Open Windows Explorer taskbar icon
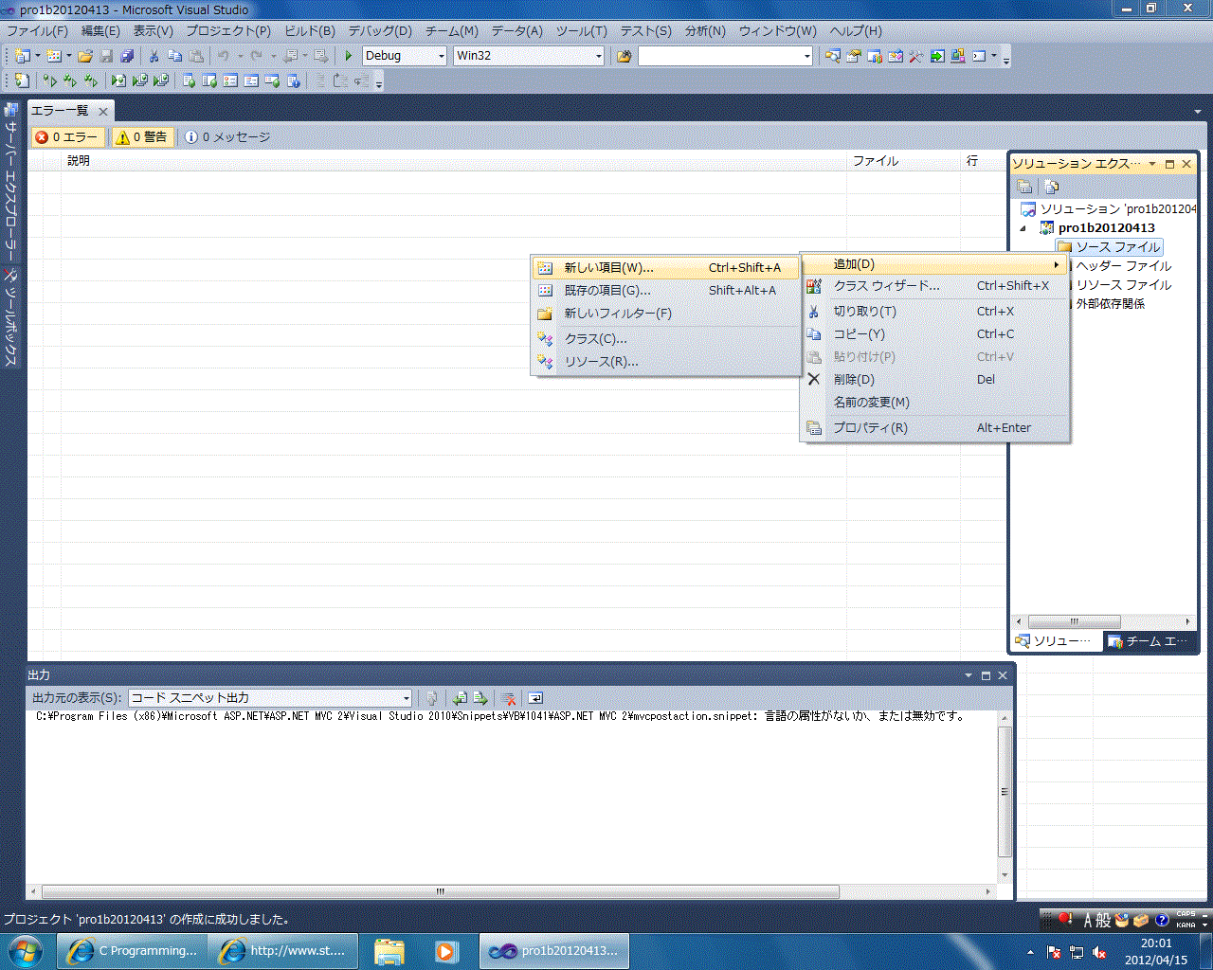Image resolution: width=1213 pixels, height=970 pixels. click(389, 951)
